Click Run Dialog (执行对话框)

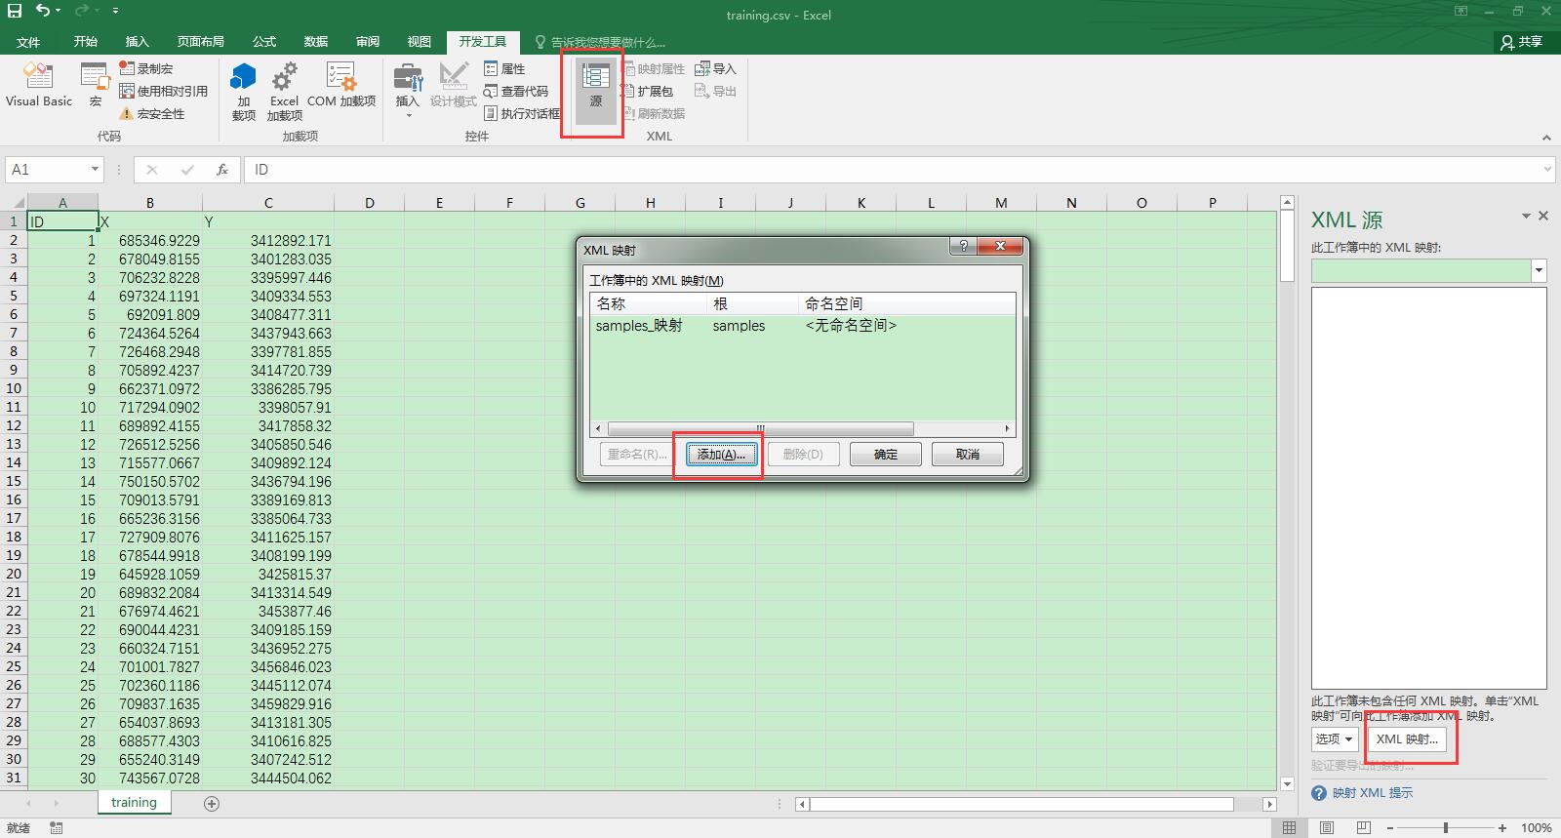[x=521, y=113]
